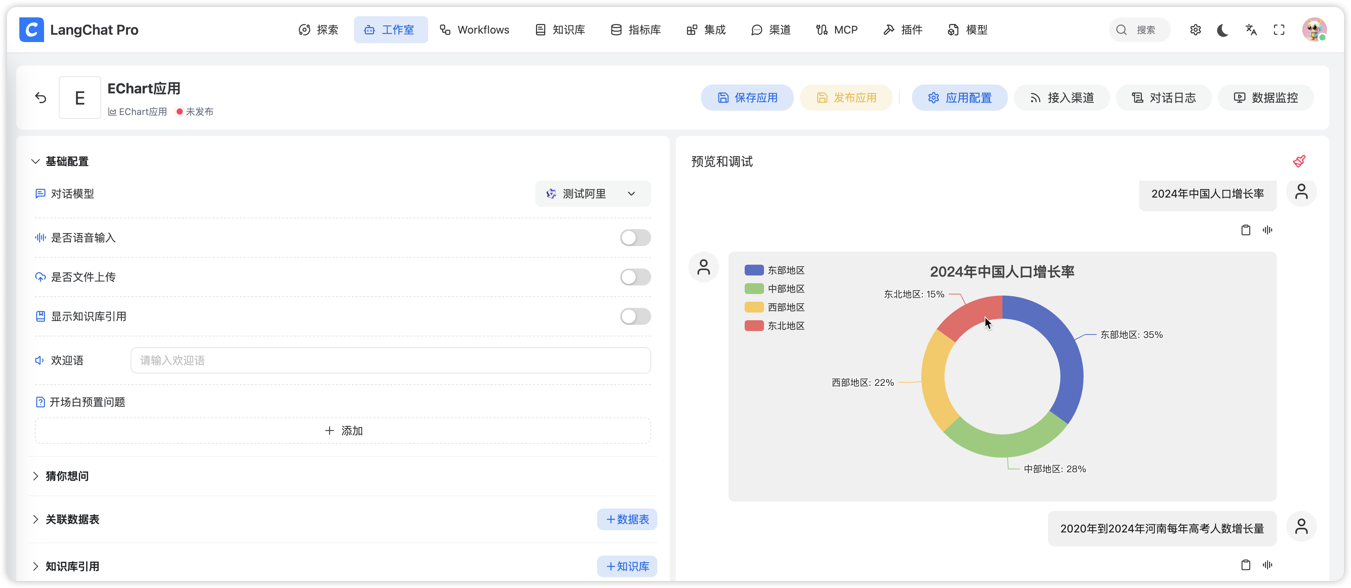Click the 东部地区 blue legend swatch

coord(754,270)
